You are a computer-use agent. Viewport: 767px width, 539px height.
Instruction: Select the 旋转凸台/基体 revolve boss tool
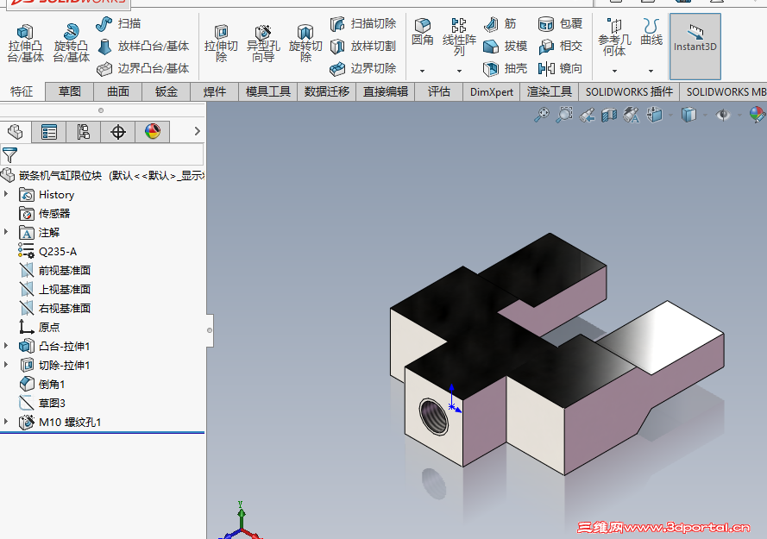click(72, 44)
